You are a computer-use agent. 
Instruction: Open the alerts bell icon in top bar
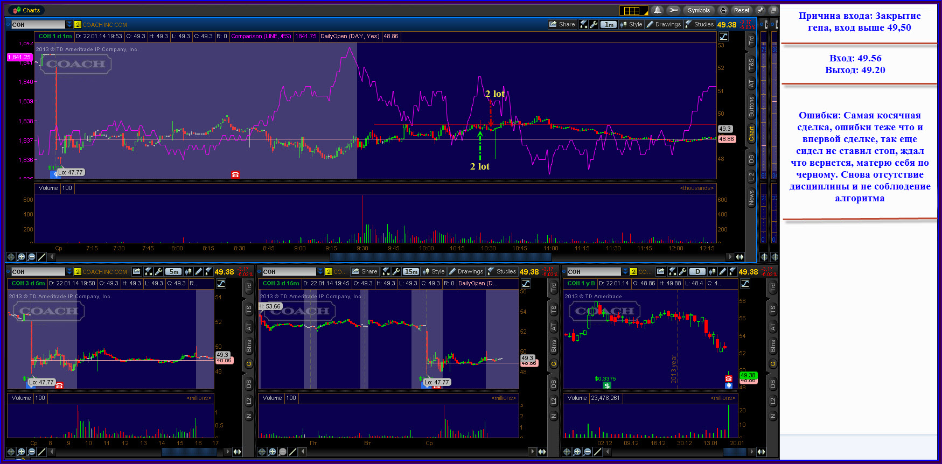pyautogui.click(x=658, y=10)
